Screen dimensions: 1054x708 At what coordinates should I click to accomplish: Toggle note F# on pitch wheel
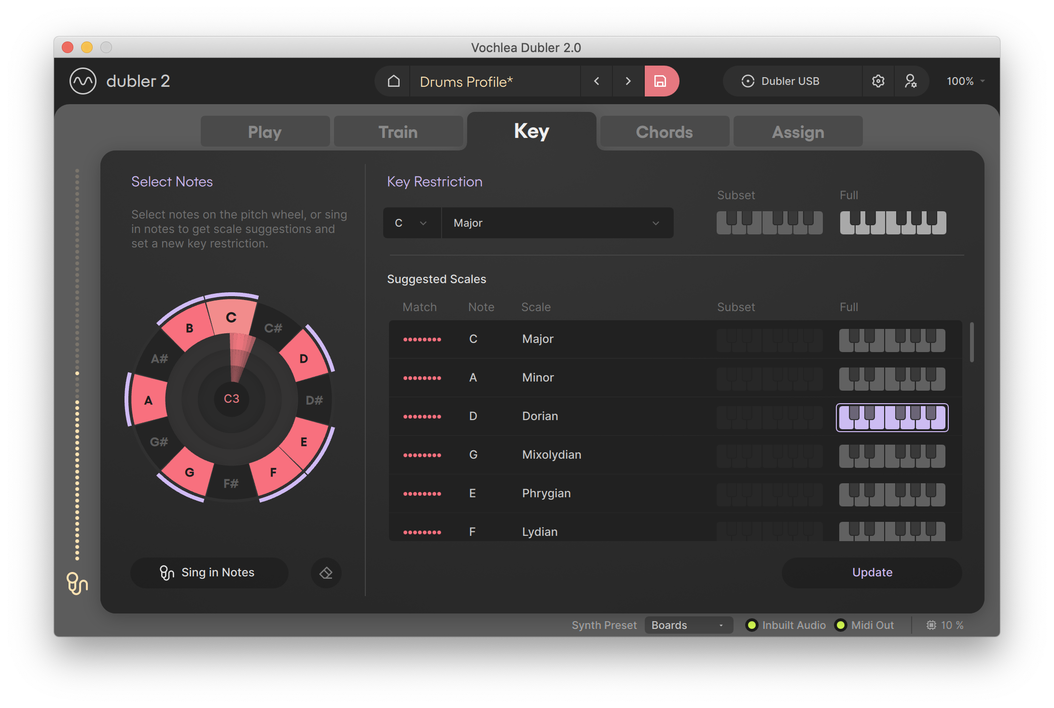pyautogui.click(x=231, y=483)
